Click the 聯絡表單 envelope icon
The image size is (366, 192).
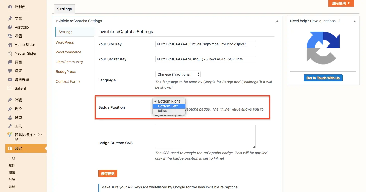(x=10, y=80)
